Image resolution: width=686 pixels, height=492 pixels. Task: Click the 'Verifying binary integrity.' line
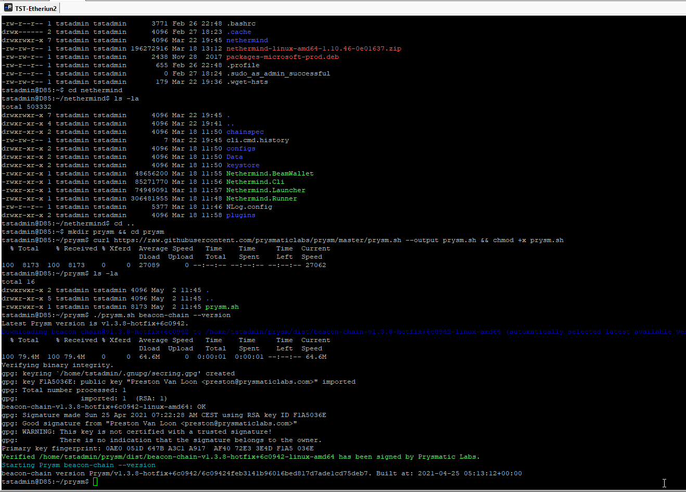click(x=58, y=365)
